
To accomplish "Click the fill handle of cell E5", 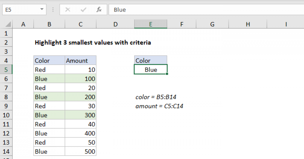I will (x=167, y=74).
